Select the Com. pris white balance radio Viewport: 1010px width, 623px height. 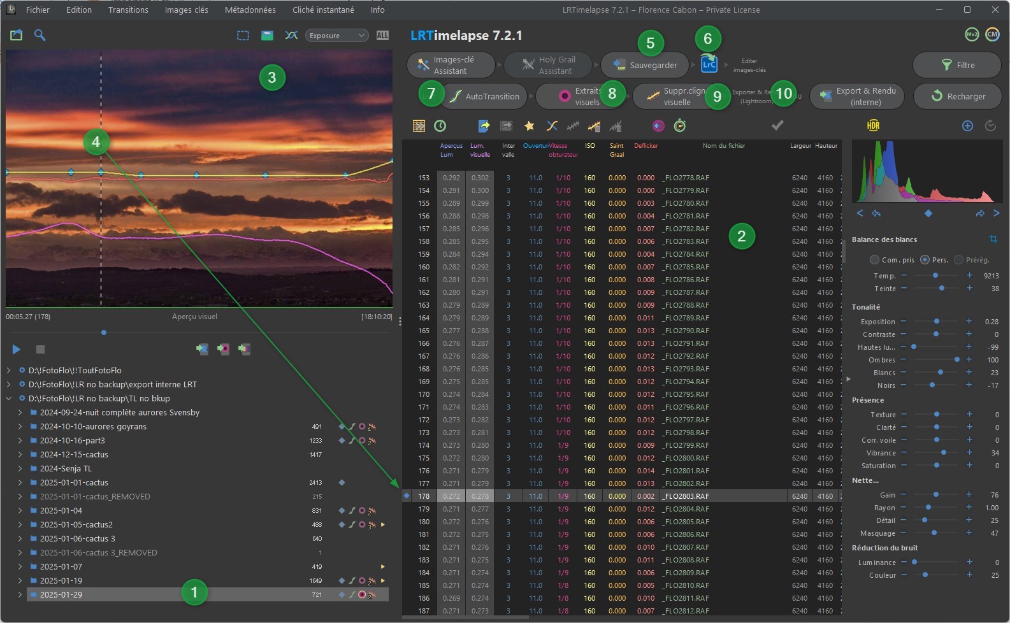coord(874,260)
